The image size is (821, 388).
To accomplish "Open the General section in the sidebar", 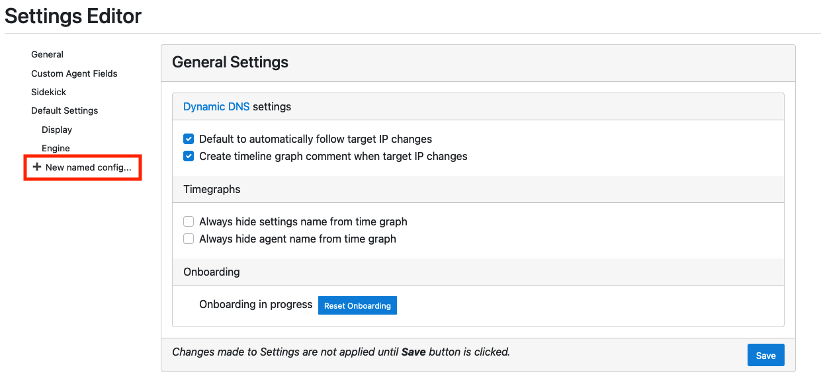I will coord(47,54).
